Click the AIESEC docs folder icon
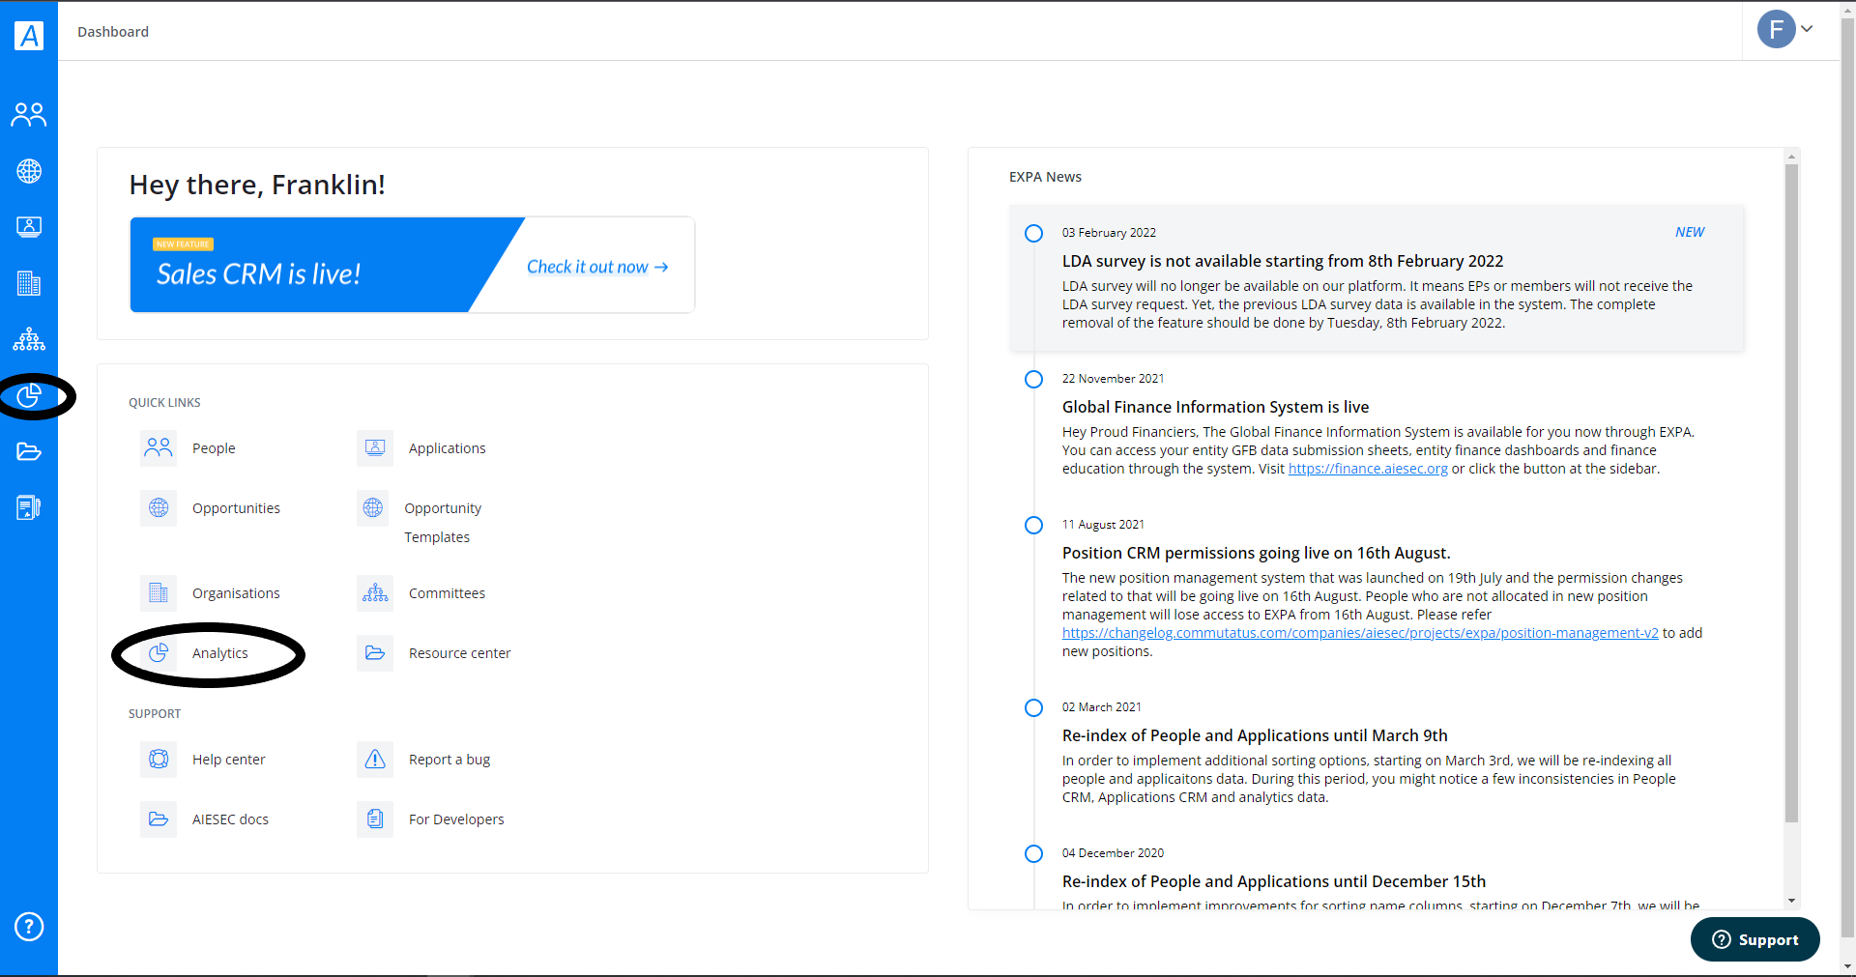The image size is (1856, 977). point(159,819)
